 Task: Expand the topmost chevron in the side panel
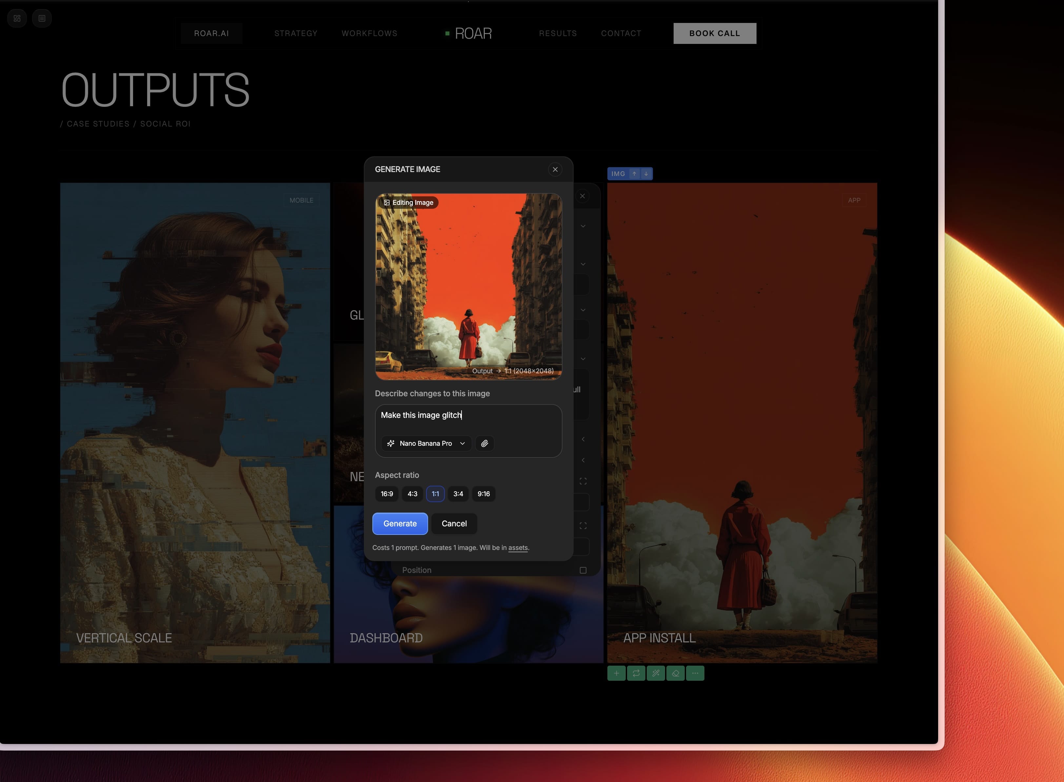coord(583,226)
